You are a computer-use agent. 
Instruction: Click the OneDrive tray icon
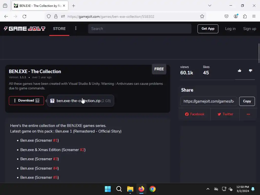click(x=216, y=189)
